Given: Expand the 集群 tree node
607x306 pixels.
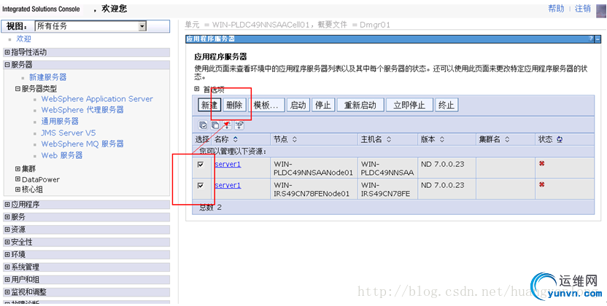Looking at the screenshot, I should coord(18,169).
